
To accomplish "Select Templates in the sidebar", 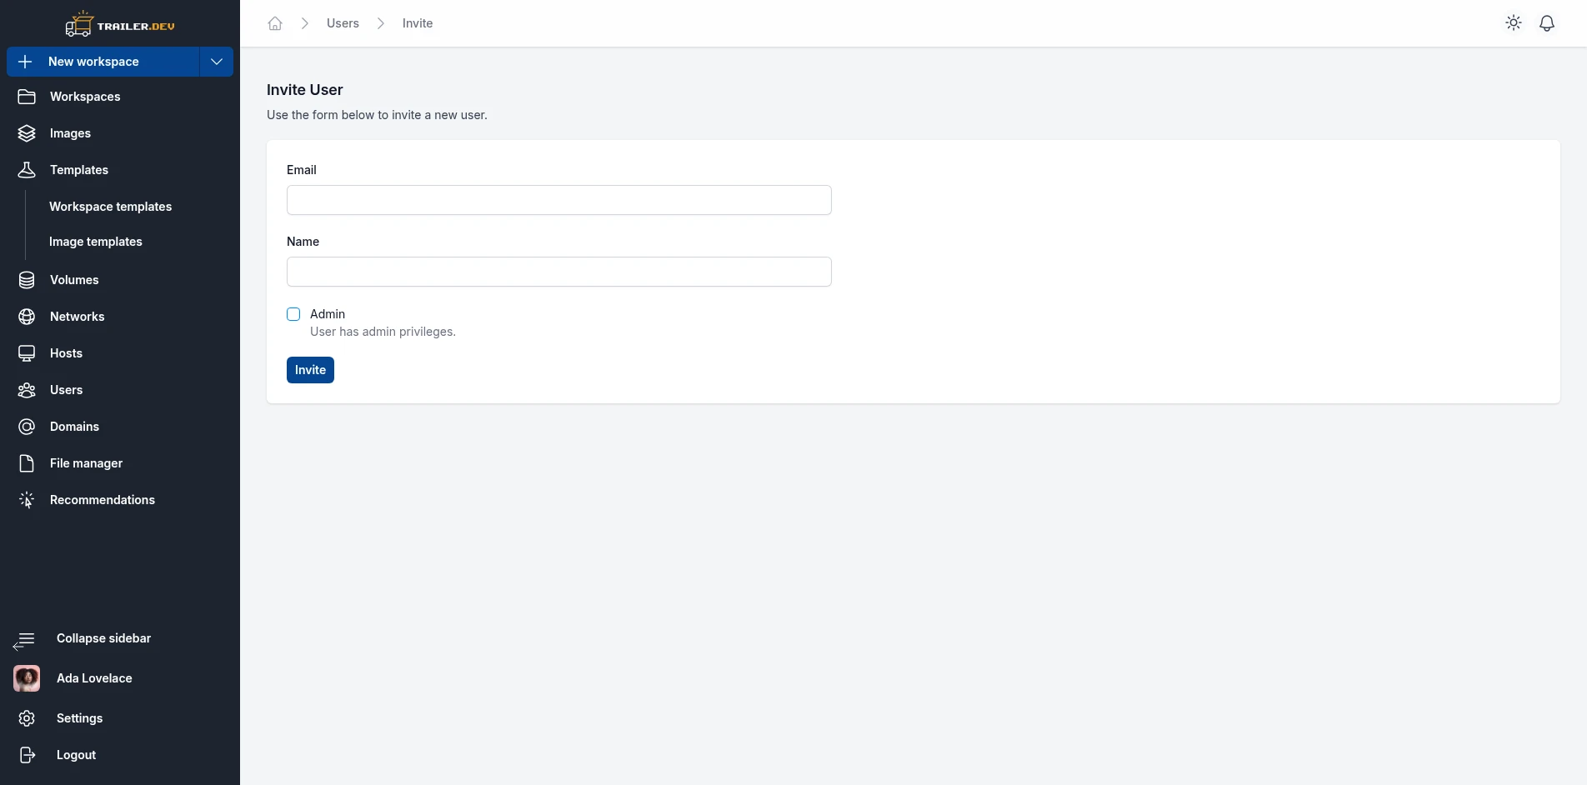I will [x=79, y=170].
